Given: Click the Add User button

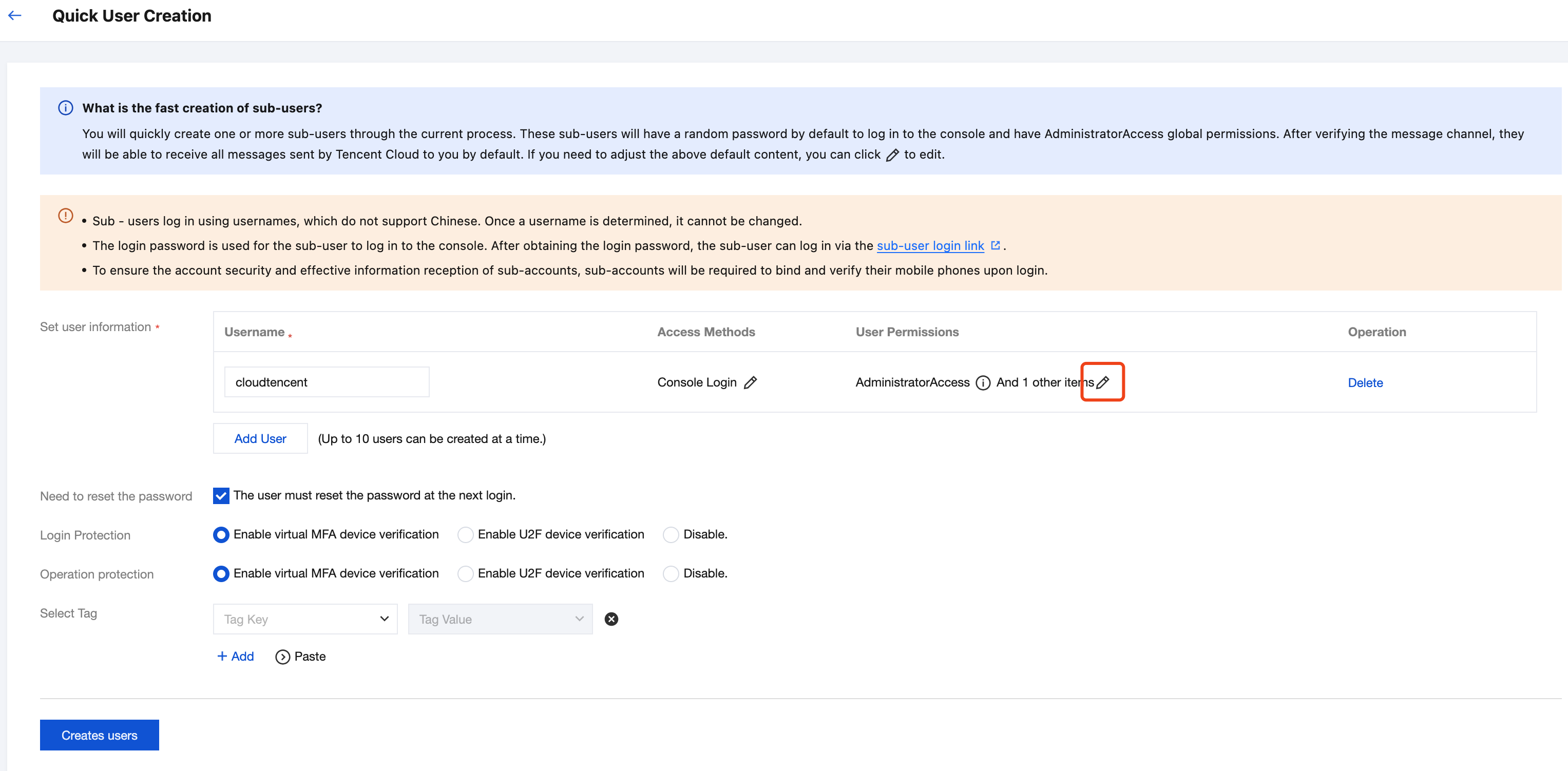Looking at the screenshot, I should (x=260, y=438).
